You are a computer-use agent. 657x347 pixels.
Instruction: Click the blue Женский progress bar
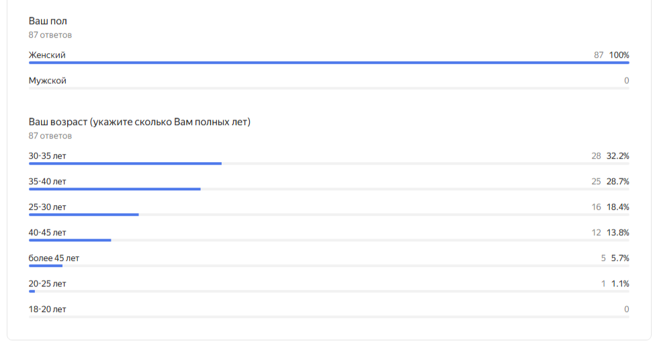coord(328,63)
